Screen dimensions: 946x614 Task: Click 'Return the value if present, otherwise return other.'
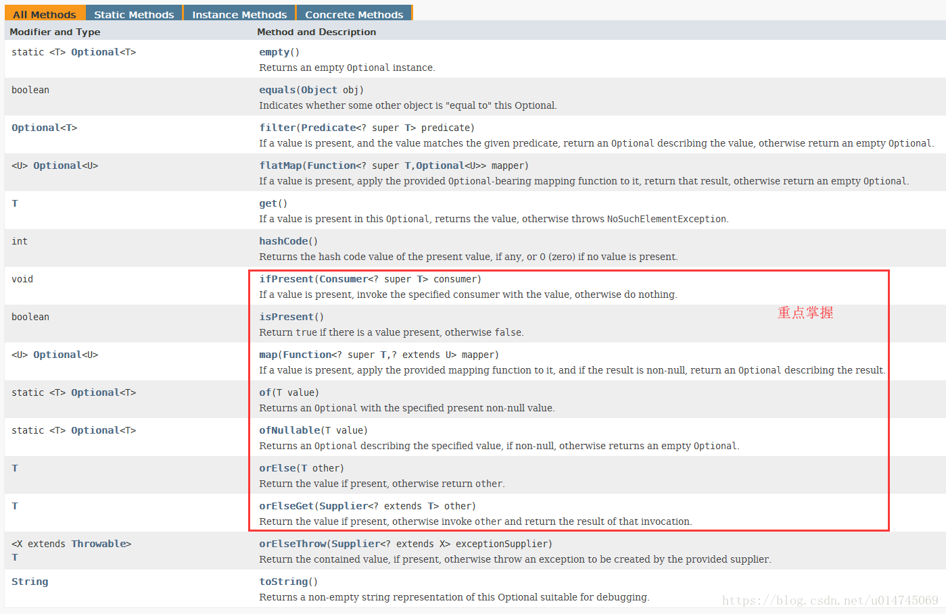[x=382, y=484]
